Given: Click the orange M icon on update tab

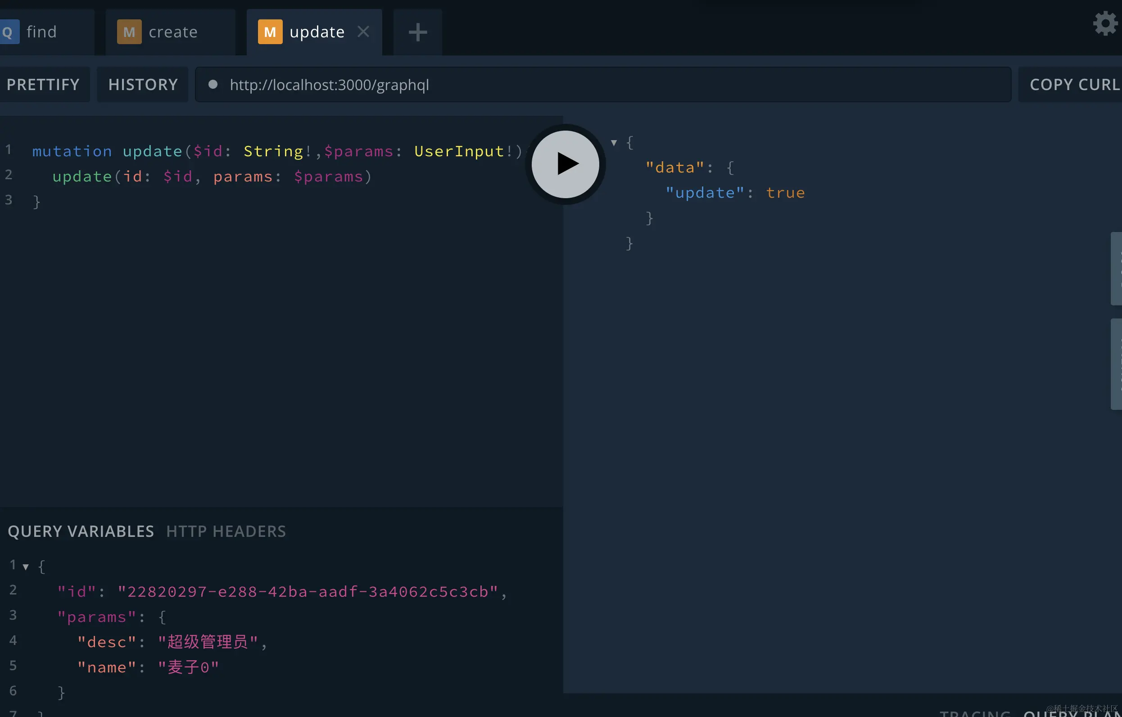Looking at the screenshot, I should tap(270, 32).
